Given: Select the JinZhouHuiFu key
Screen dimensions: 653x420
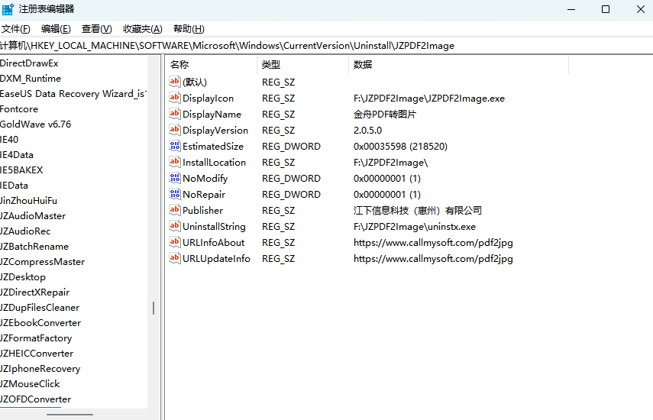Looking at the screenshot, I should tap(29, 201).
